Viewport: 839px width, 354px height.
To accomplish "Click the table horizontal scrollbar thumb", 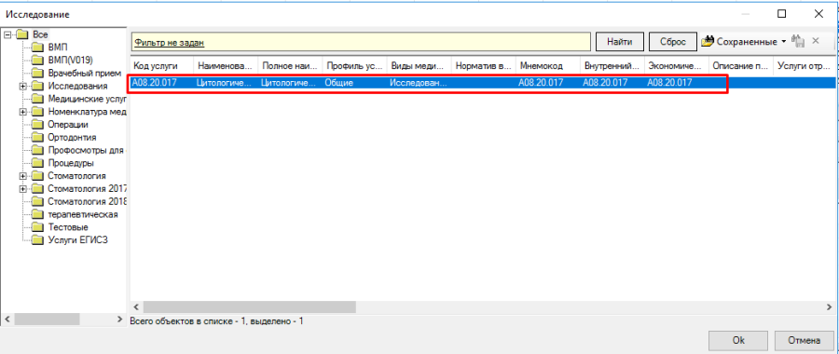I will pyautogui.click(x=249, y=306).
